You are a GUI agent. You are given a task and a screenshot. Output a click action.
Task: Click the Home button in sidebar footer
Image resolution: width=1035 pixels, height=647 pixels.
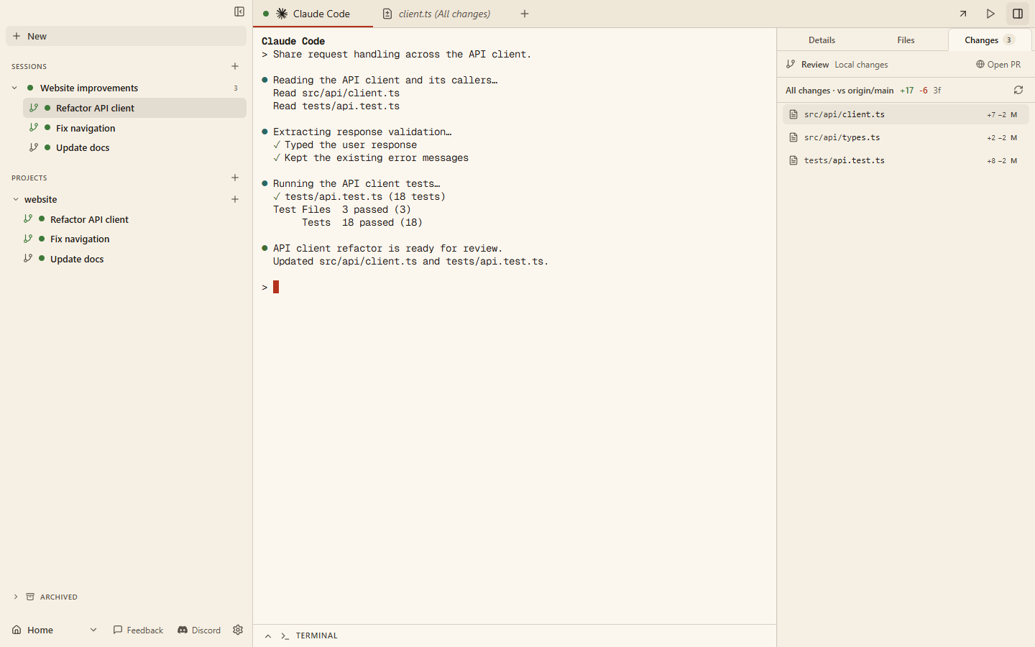[33, 630]
